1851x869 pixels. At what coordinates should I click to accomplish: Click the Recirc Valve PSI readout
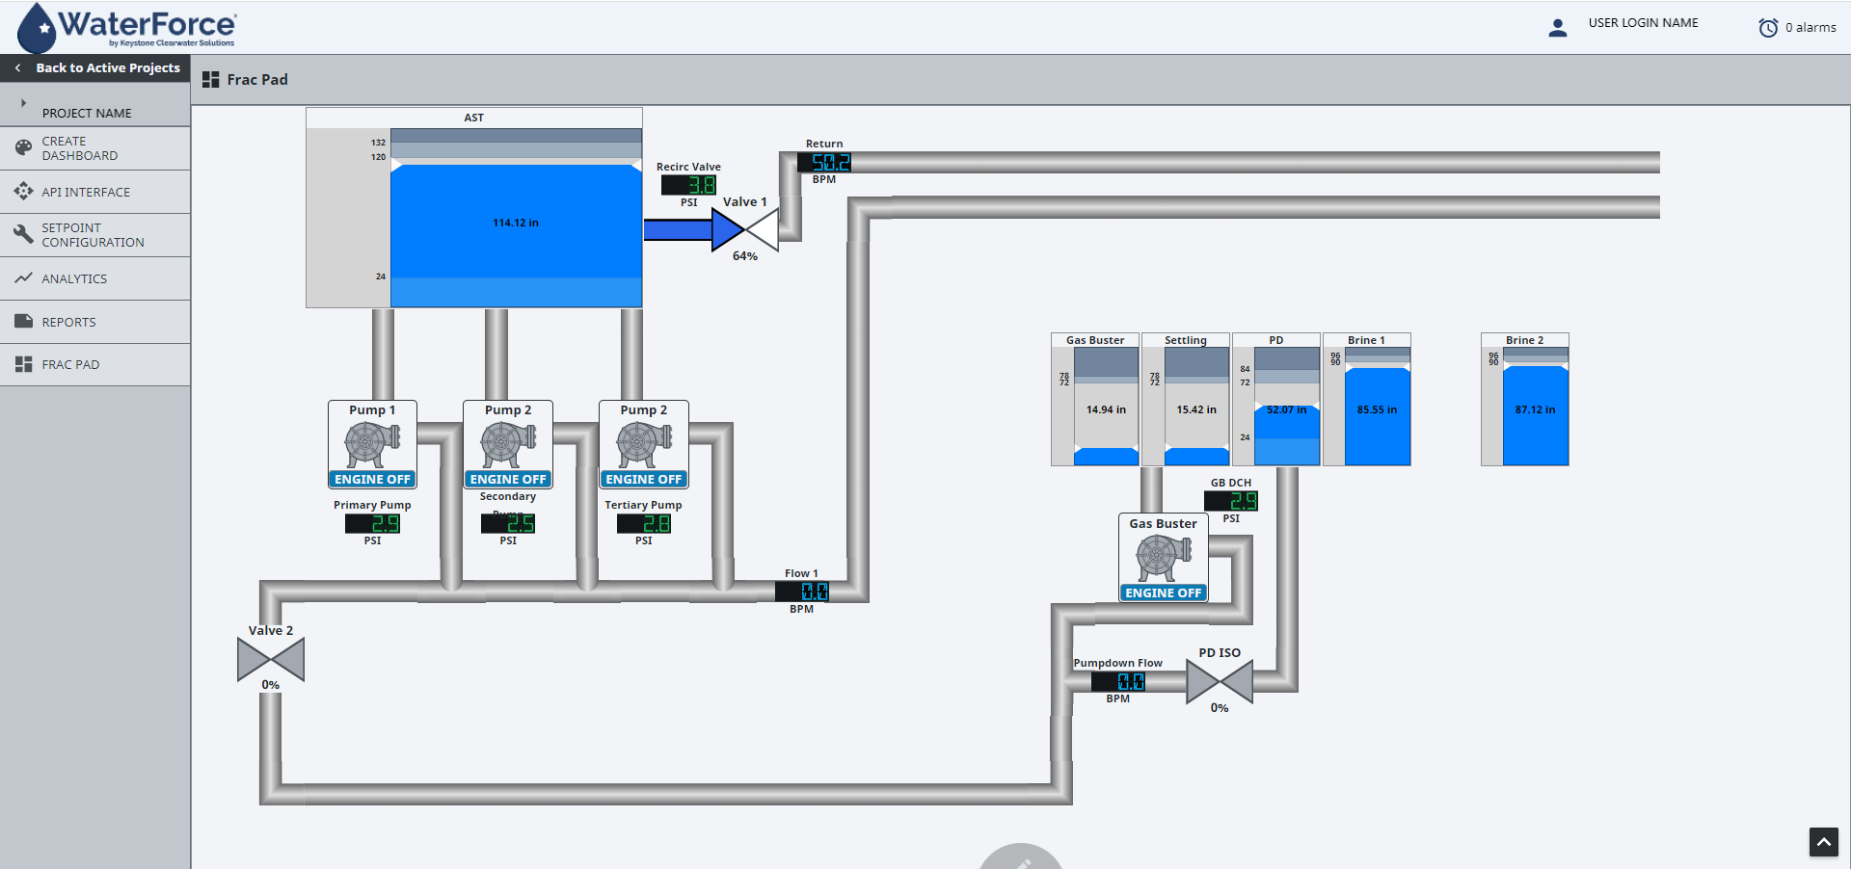point(688,185)
